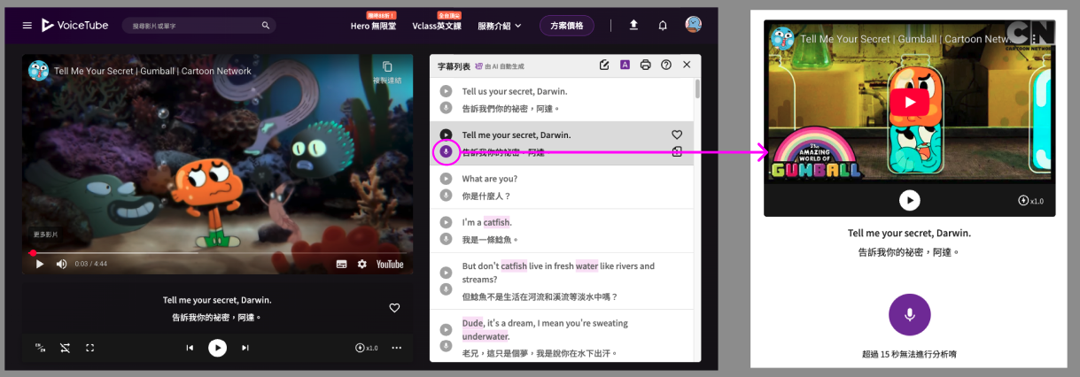Viewport: 1080px width, 377px height.
Task: Click the notification bell icon
Action: point(663,26)
